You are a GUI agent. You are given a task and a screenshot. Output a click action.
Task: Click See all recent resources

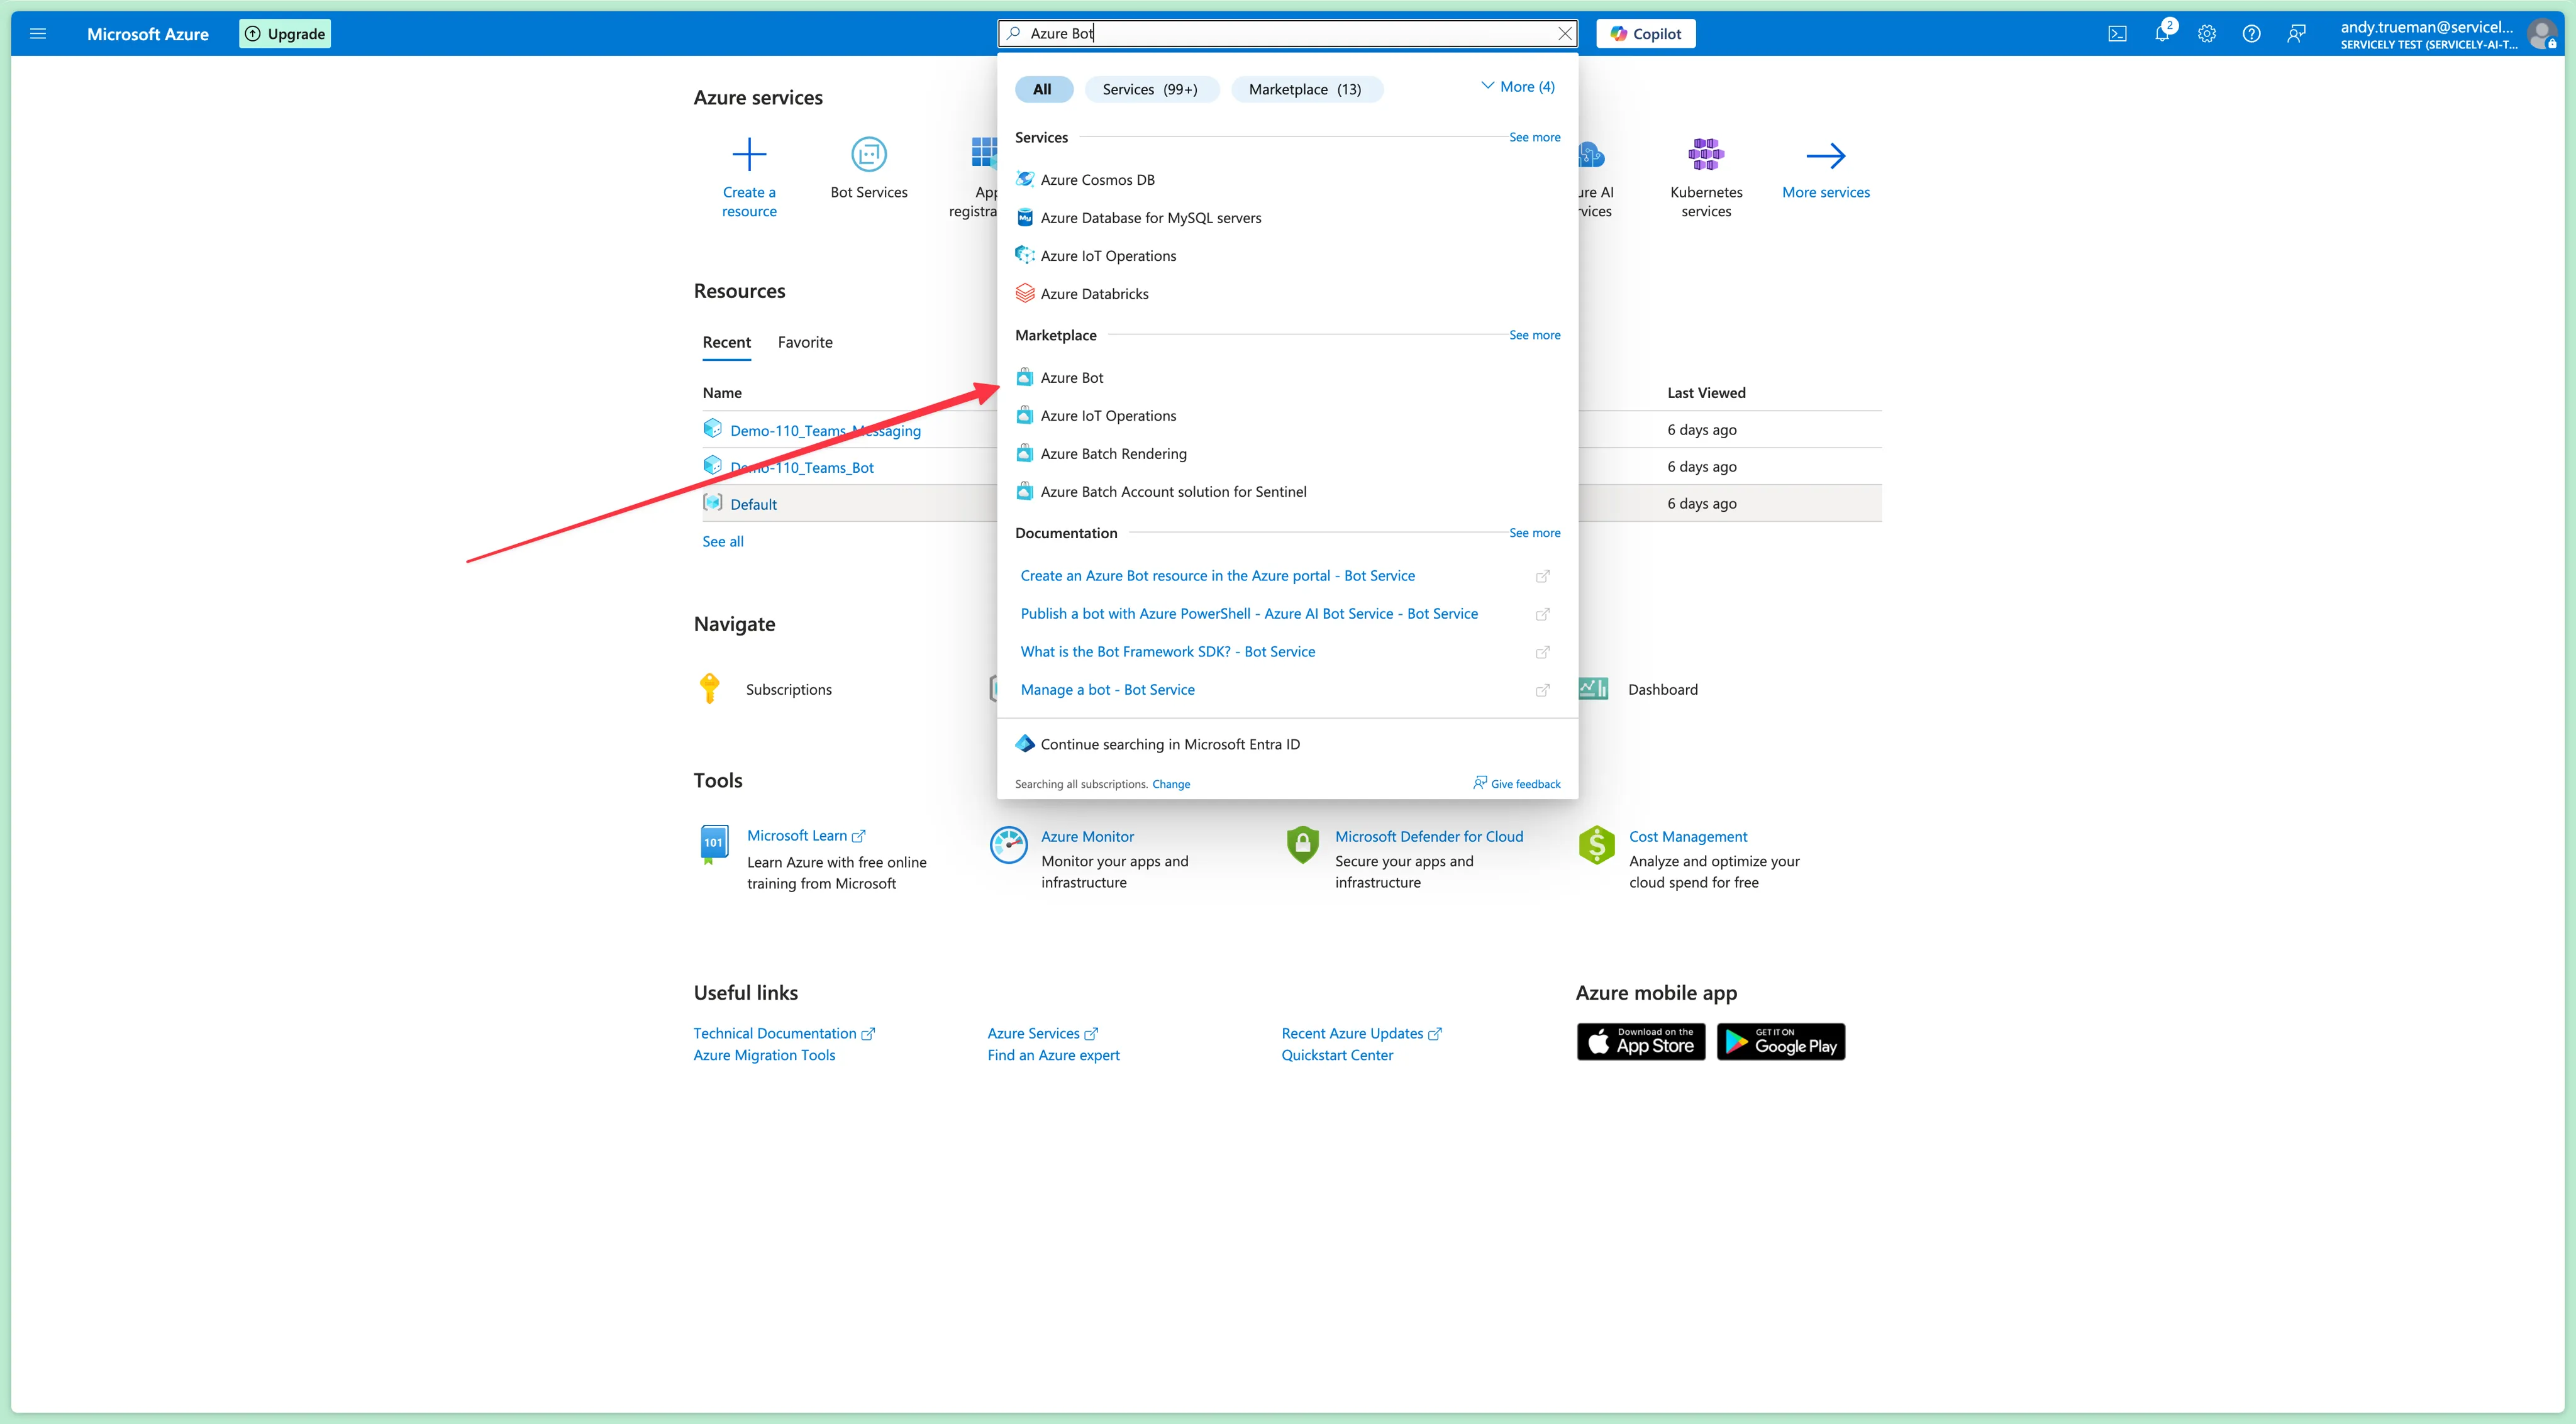723,542
